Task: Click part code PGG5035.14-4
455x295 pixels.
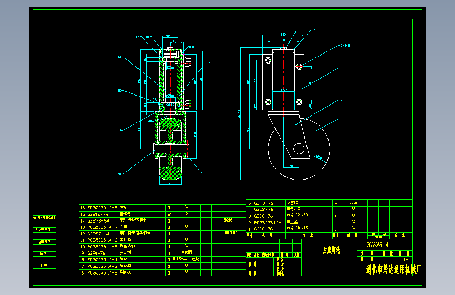Action: 102,260
